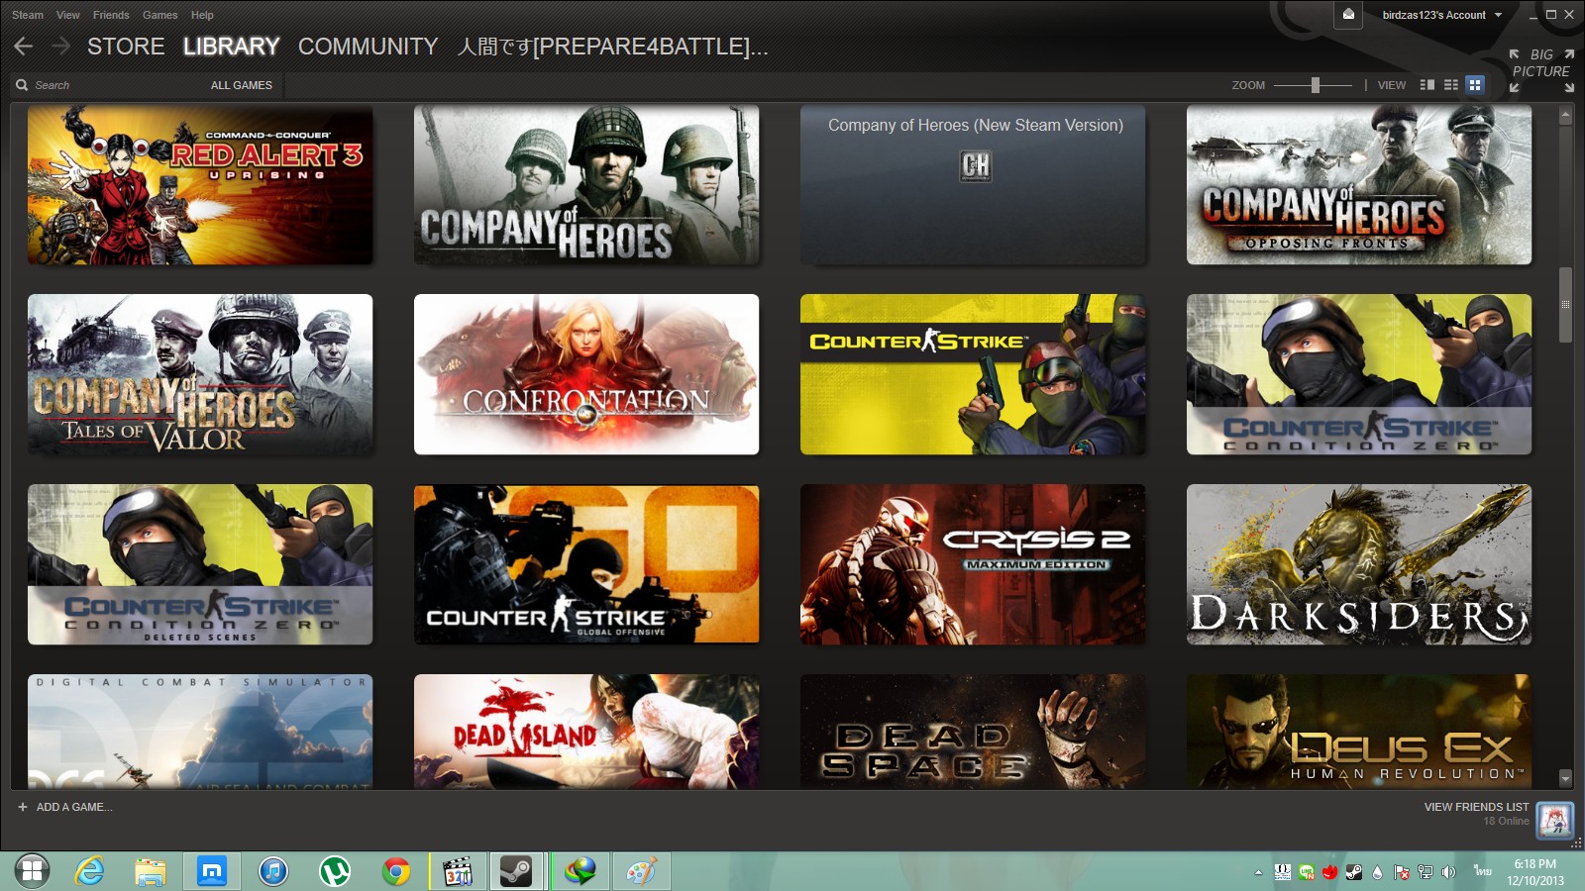This screenshot has height=891, width=1585.
Task: Launch Google Chrome from the taskbar
Action: 396,871
